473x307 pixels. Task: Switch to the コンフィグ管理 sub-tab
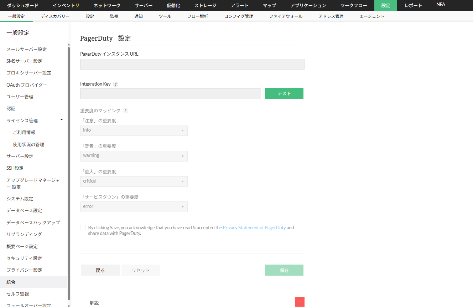point(239,16)
